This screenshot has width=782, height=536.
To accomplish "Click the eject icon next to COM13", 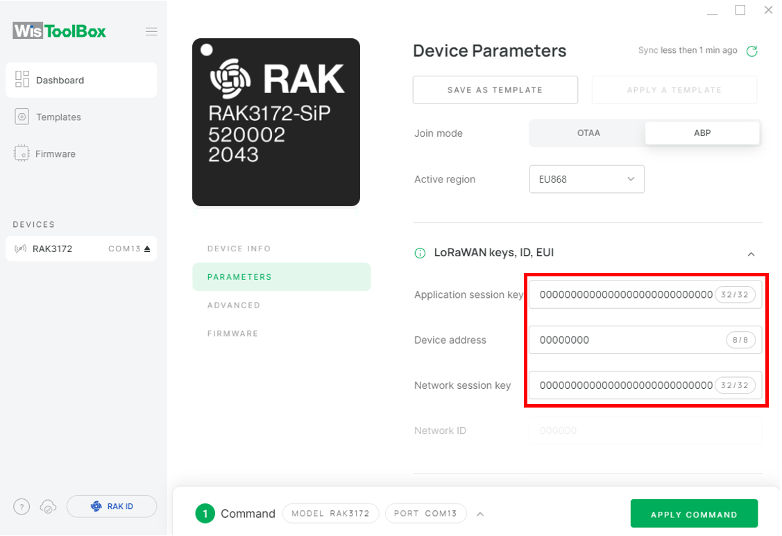I will [147, 249].
